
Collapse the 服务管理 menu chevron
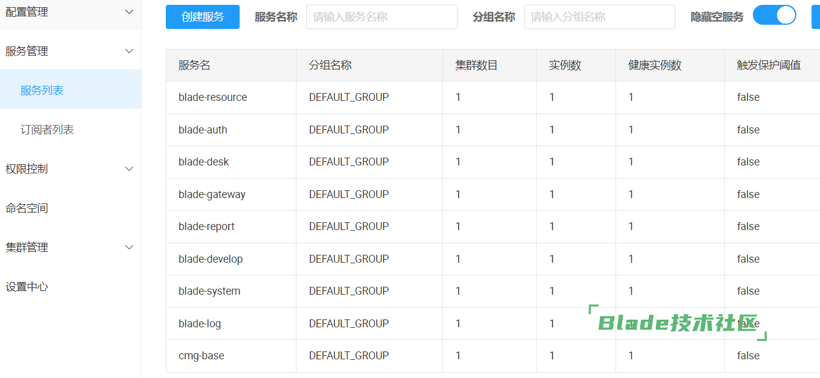[129, 51]
